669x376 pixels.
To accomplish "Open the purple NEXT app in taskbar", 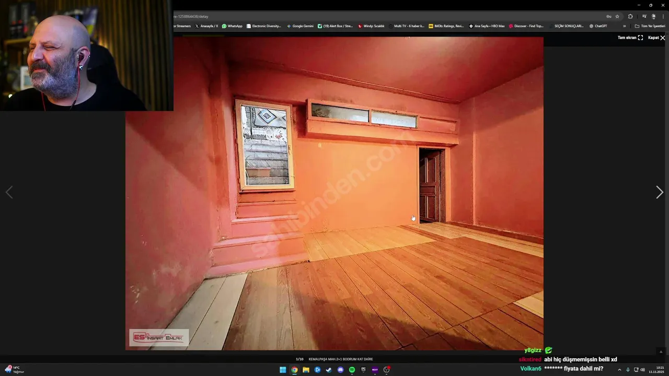I will click(375, 370).
